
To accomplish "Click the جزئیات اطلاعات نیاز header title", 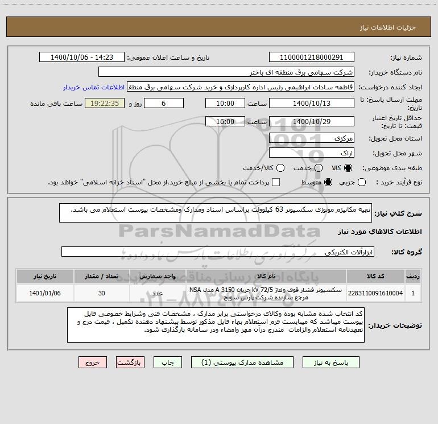I will pos(387,27).
